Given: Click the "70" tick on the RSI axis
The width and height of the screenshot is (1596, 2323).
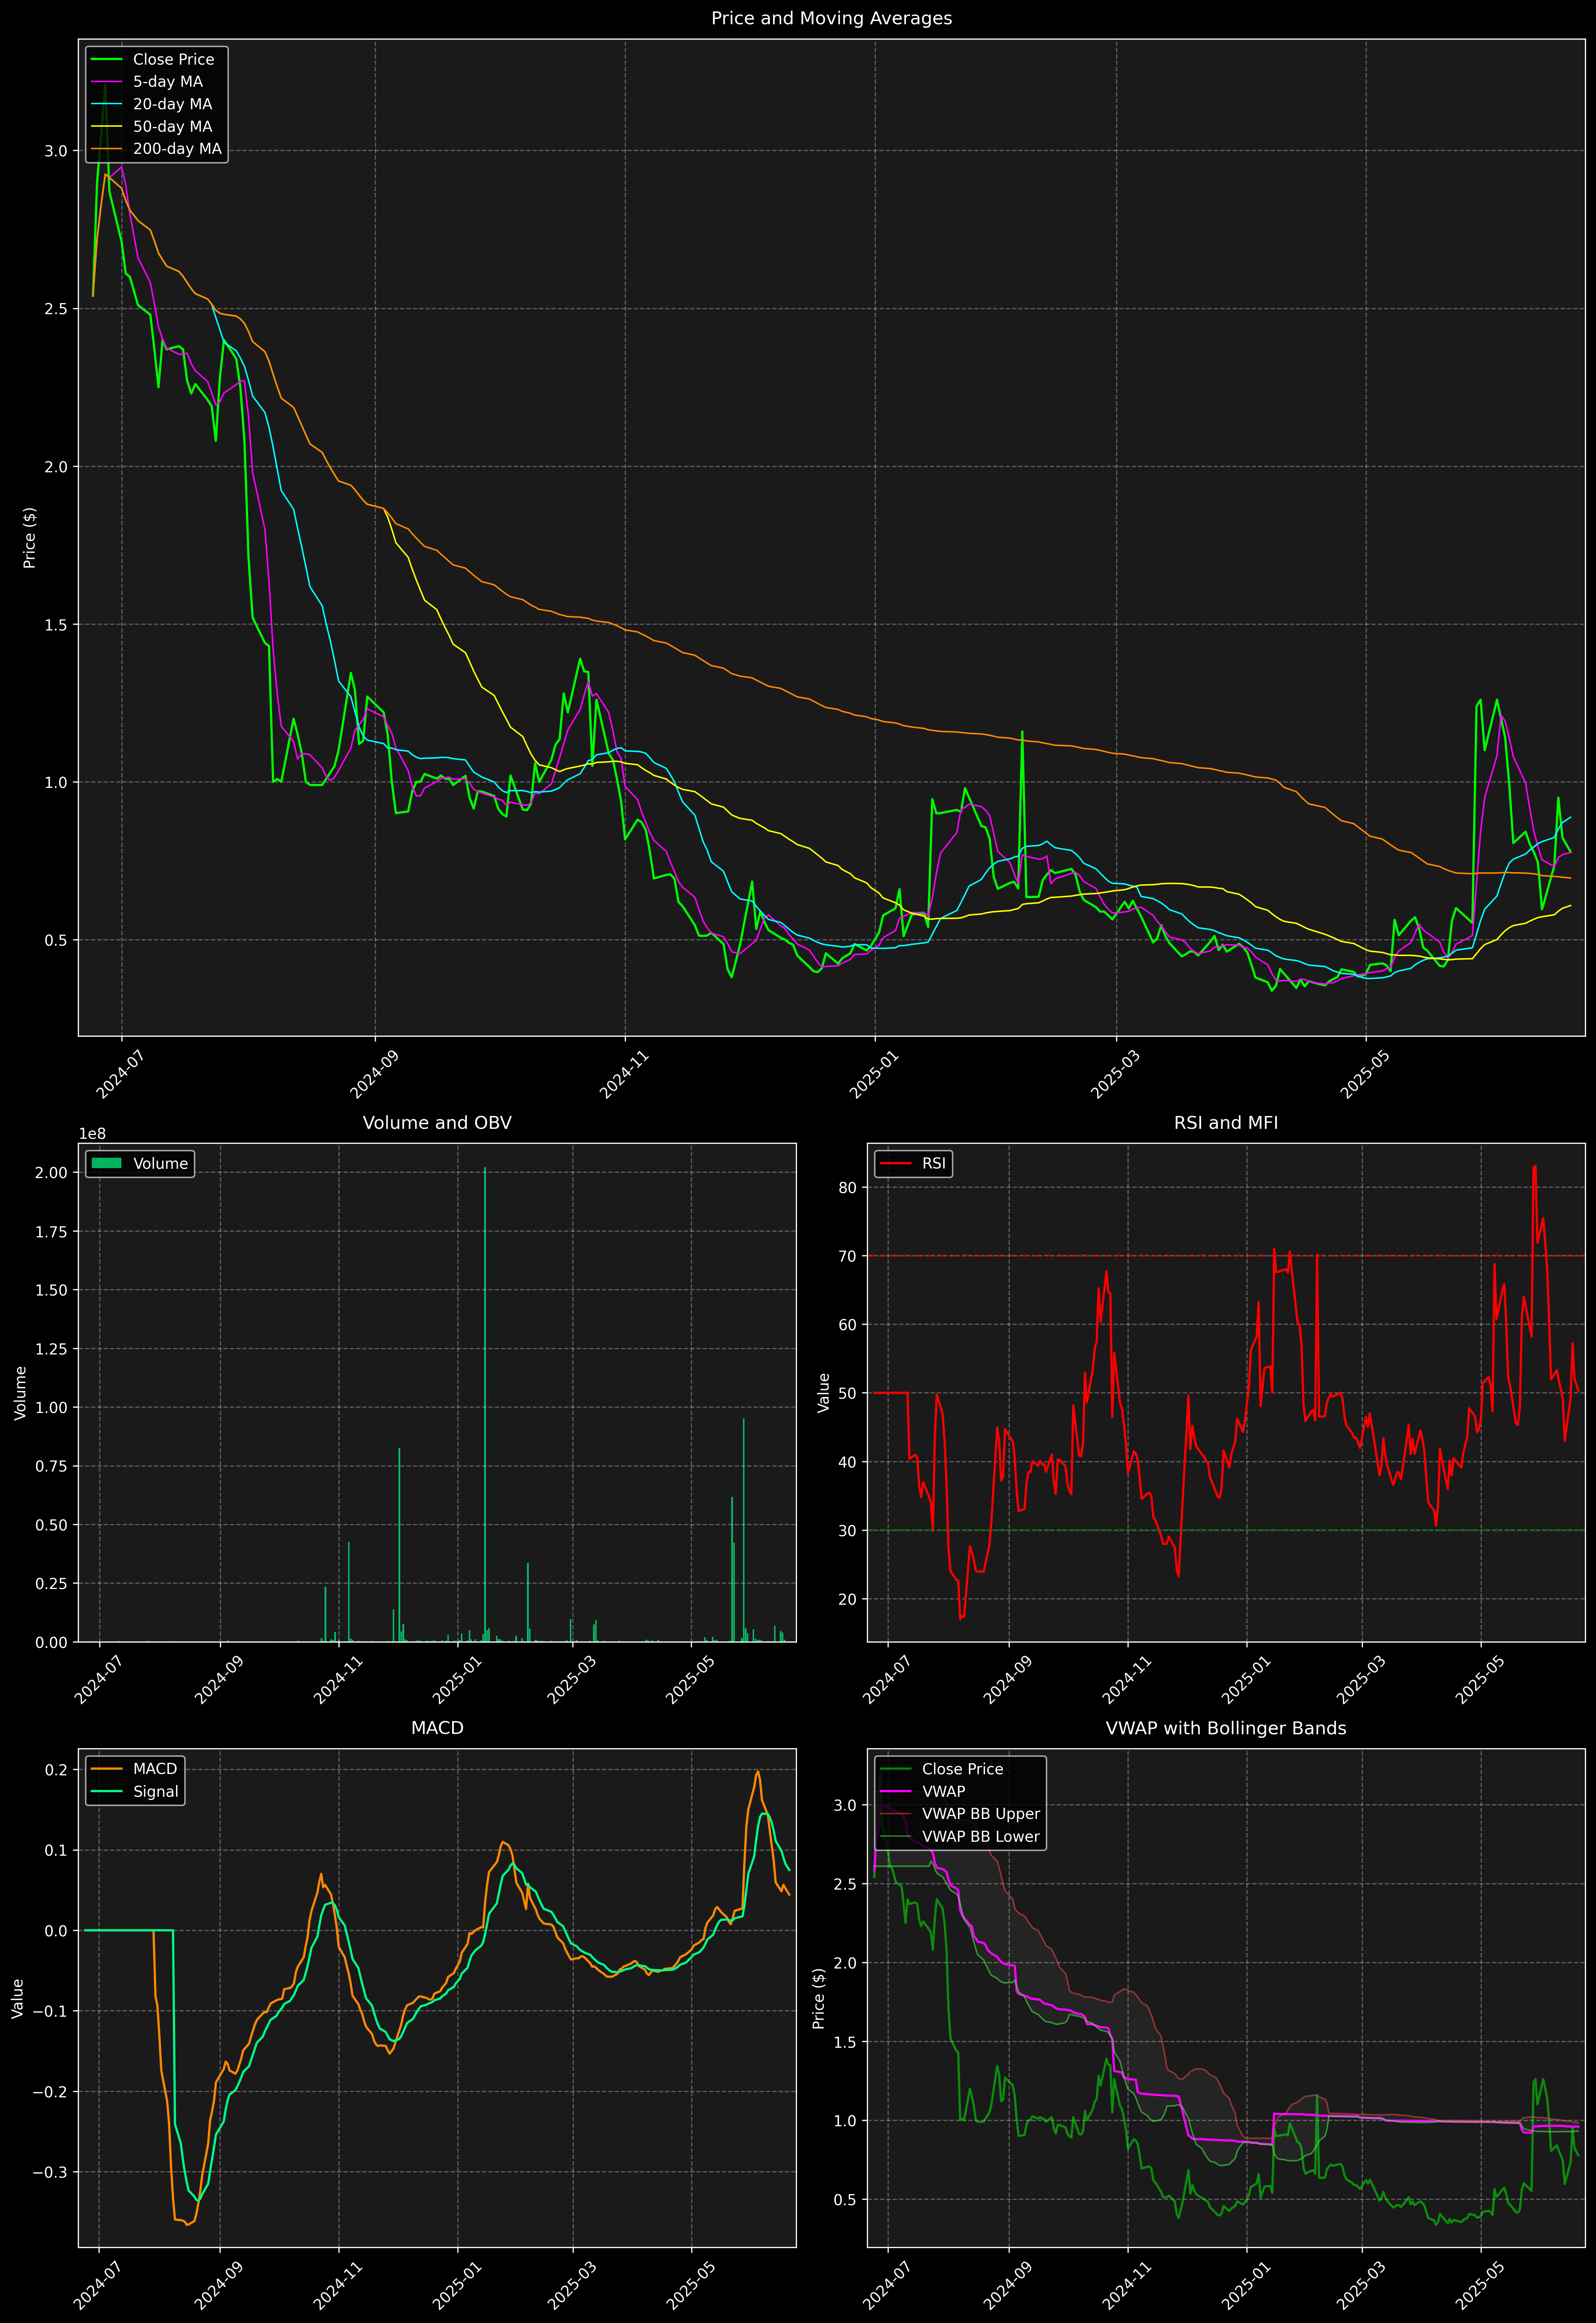Looking at the screenshot, I should pos(848,1256).
